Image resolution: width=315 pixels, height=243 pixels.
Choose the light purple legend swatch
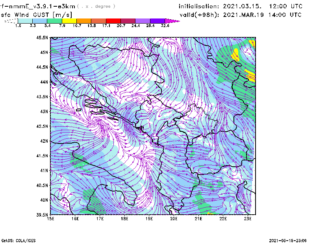143,21
